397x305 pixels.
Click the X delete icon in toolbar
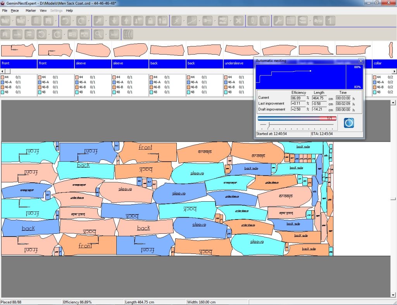[239, 21]
